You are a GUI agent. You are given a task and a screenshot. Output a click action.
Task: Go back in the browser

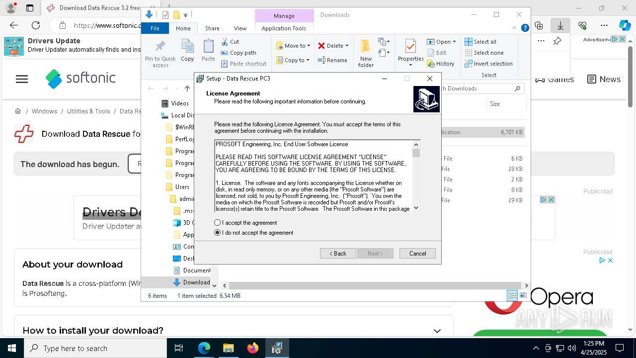14,25
